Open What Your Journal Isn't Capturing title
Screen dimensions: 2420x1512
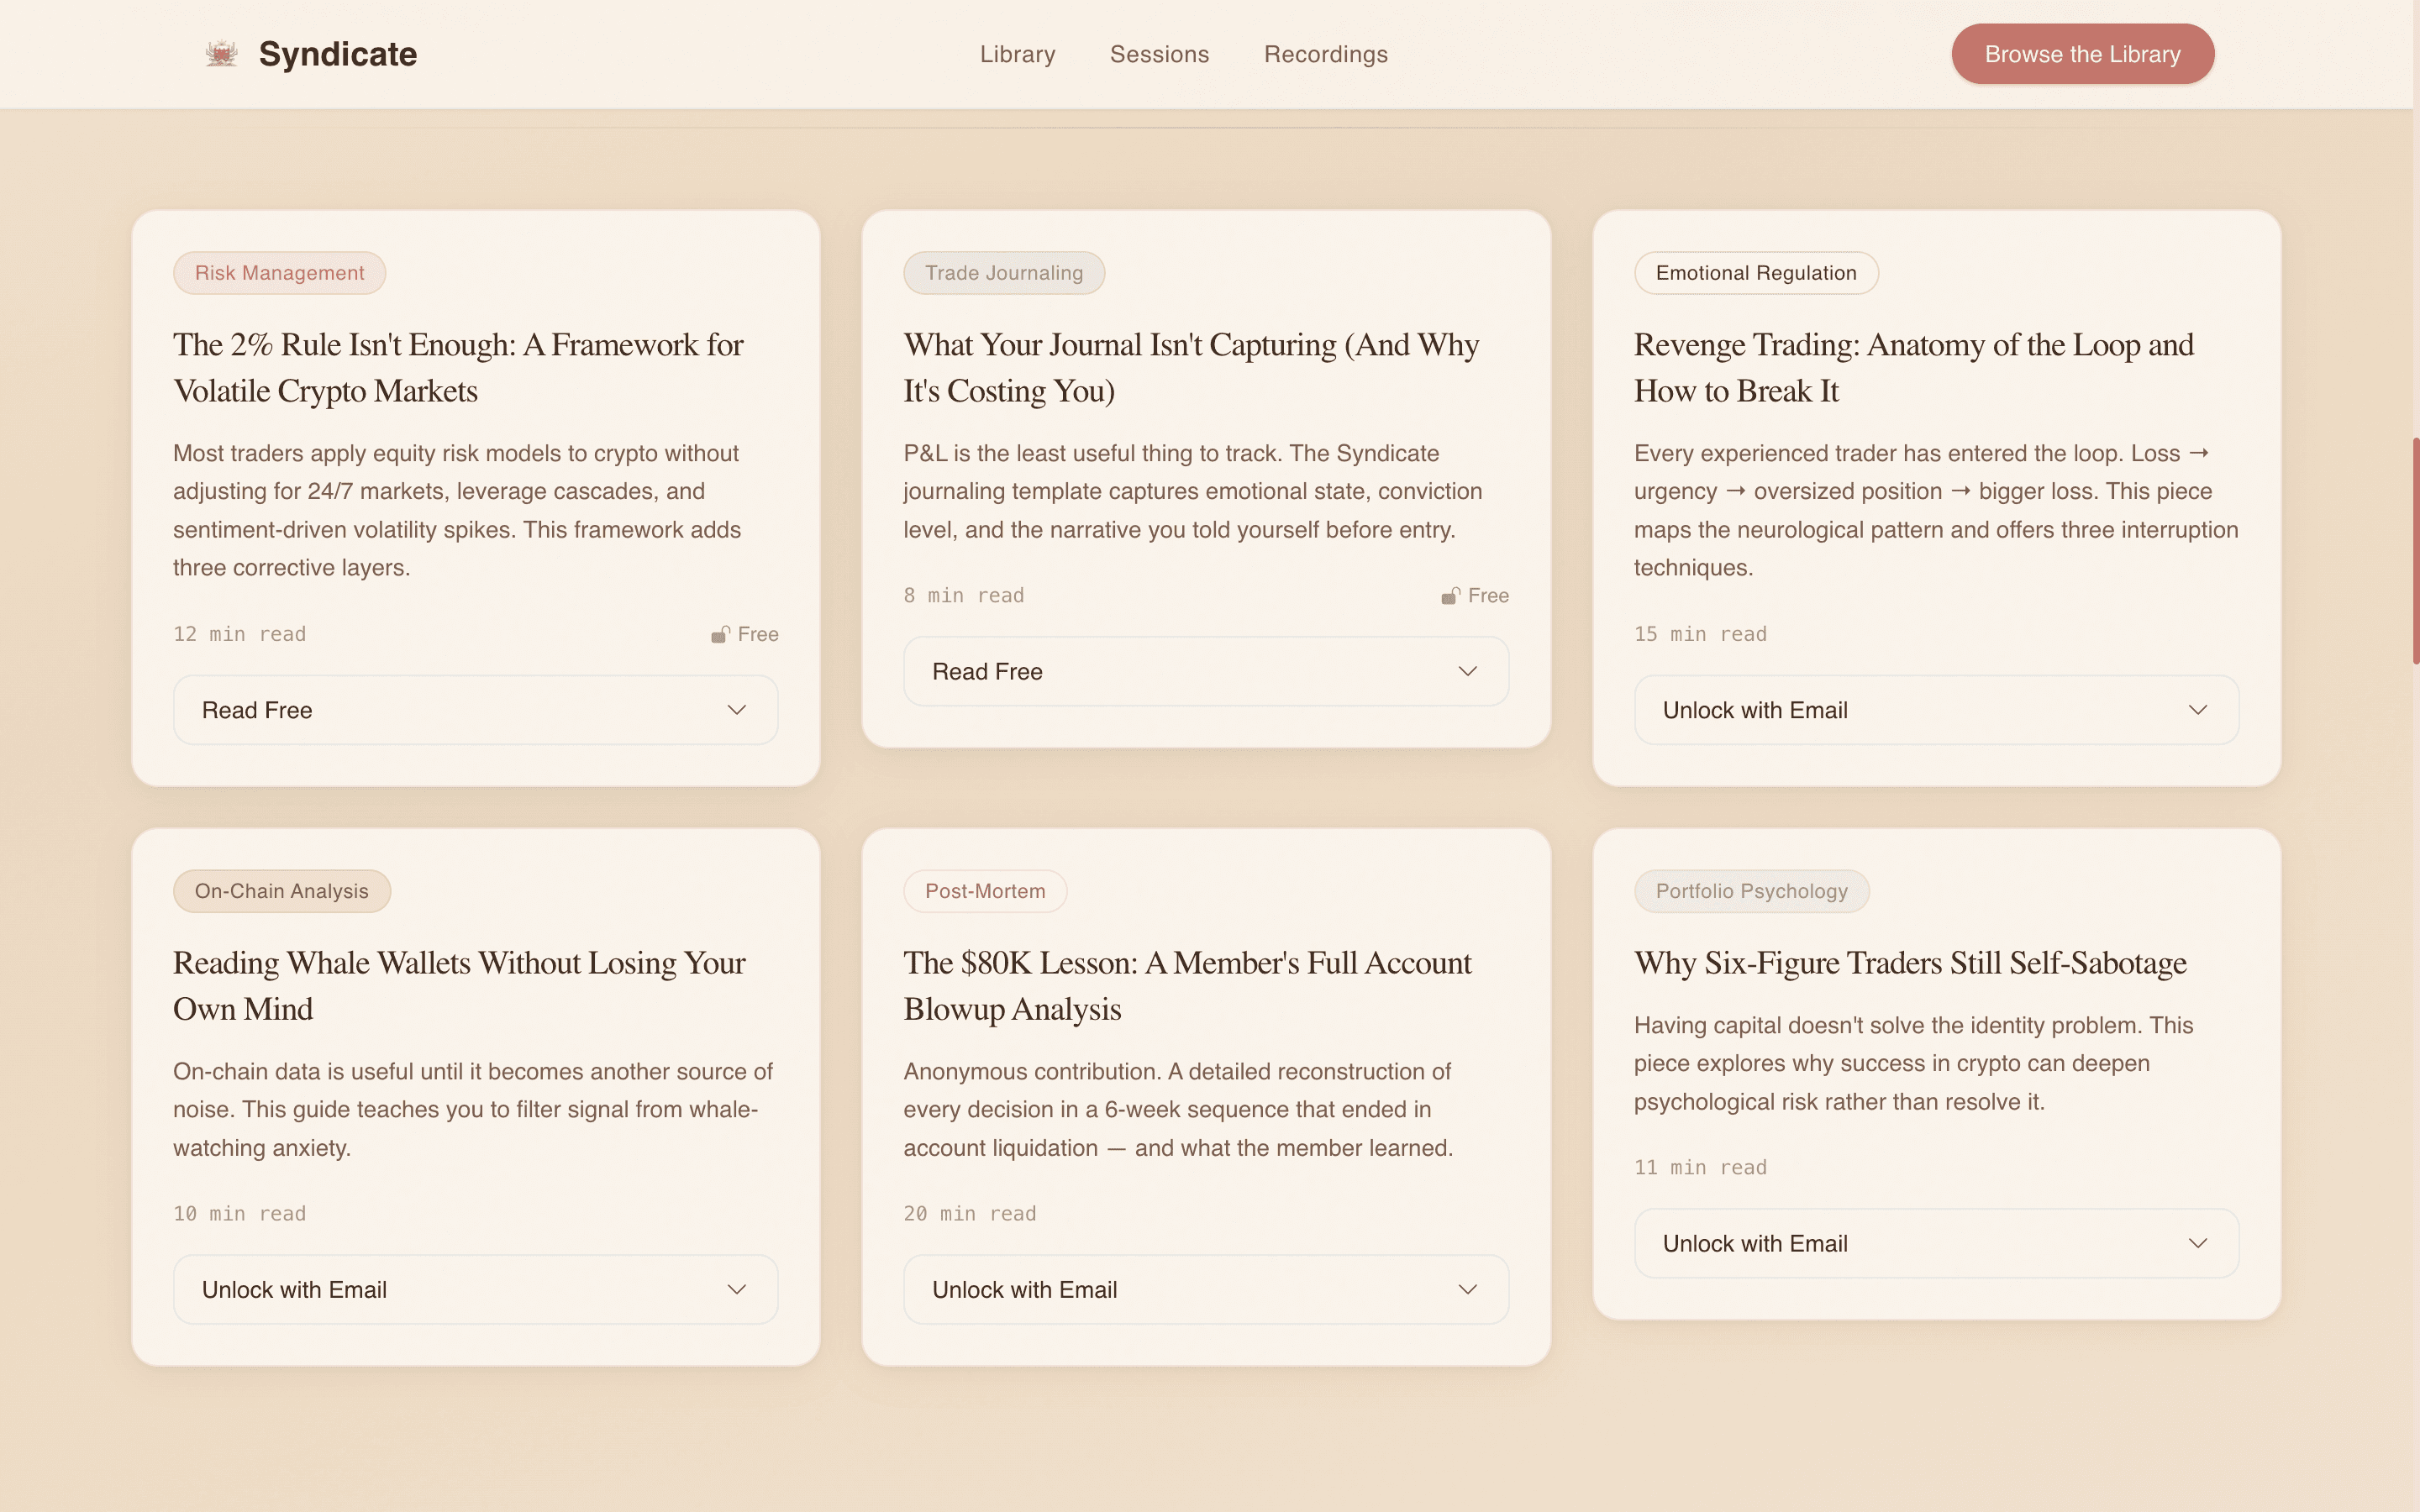1191,368
